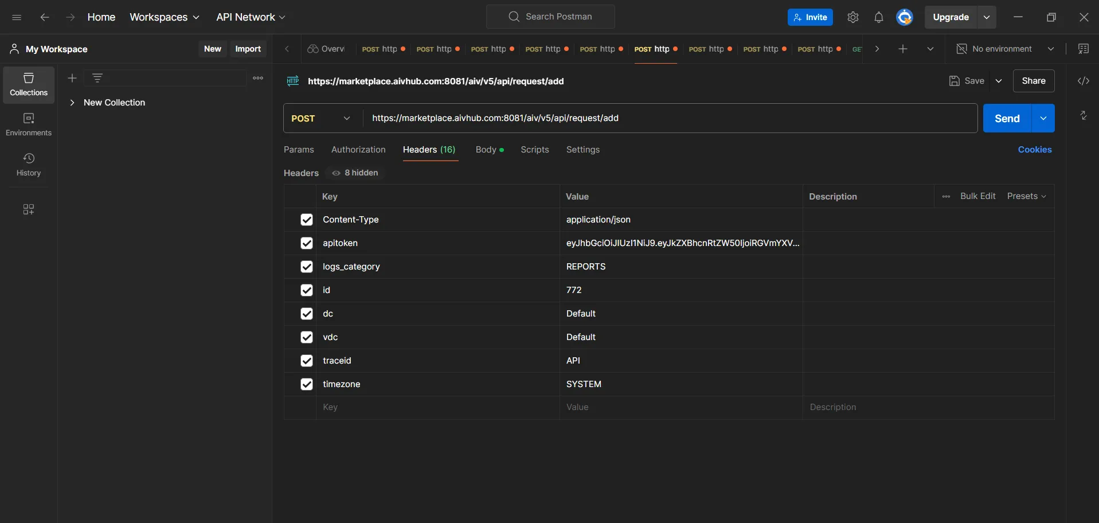Screen dimensions: 1099x523
Task: Switch to the Params tab
Action: tap(299, 150)
